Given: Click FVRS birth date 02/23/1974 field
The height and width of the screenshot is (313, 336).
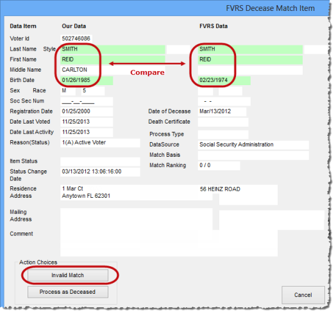Looking at the screenshot, I should (224, 80).
